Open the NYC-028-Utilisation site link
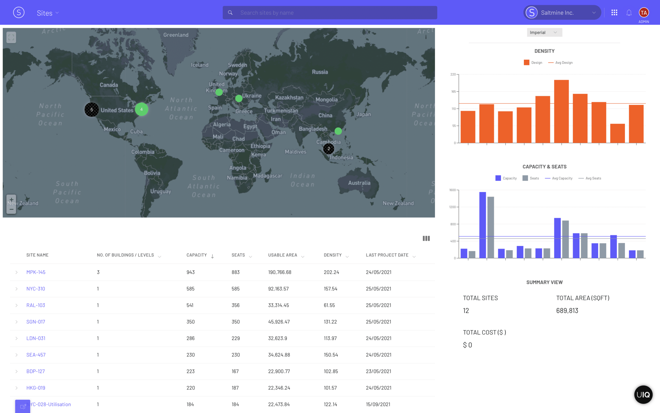This screenshot has width=660, height=413. 50,404
